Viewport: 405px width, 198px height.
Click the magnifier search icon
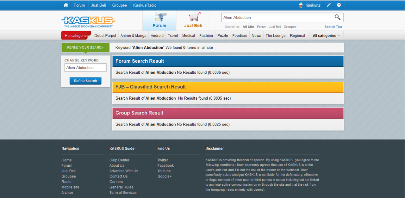338,17
